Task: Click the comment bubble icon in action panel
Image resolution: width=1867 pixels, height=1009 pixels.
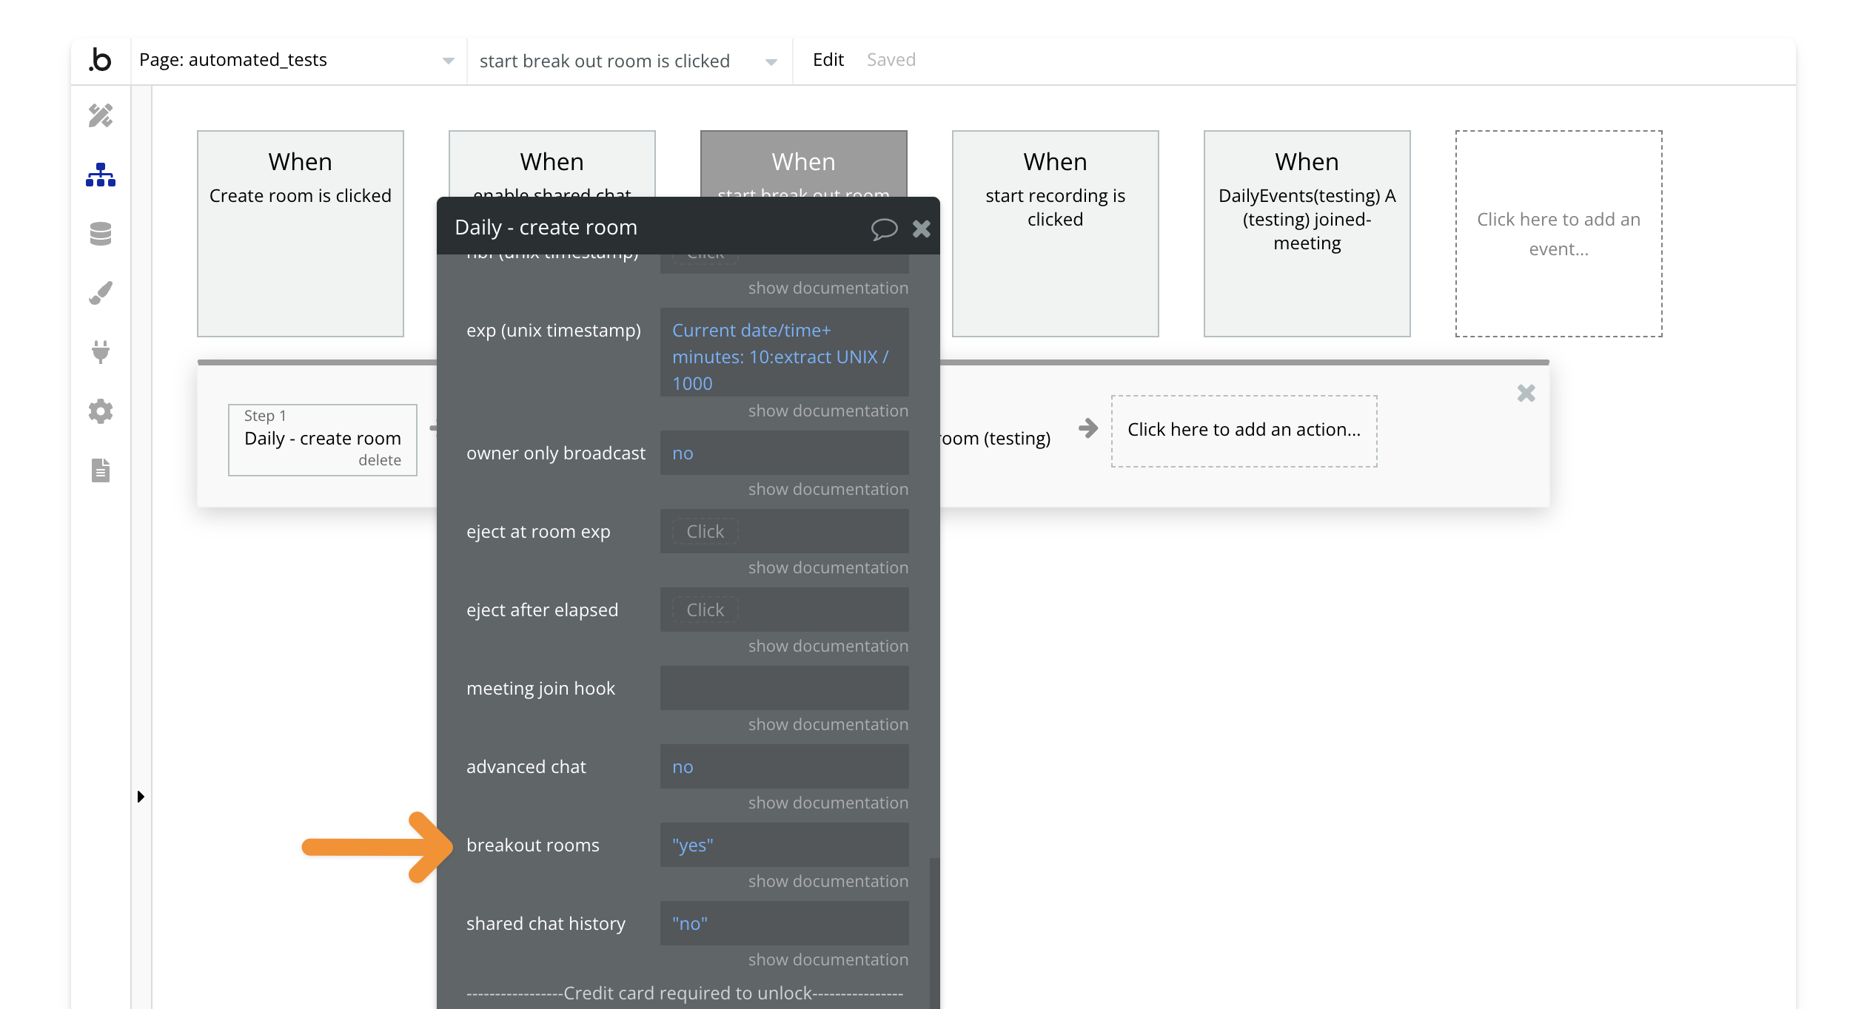Action: 884,229
